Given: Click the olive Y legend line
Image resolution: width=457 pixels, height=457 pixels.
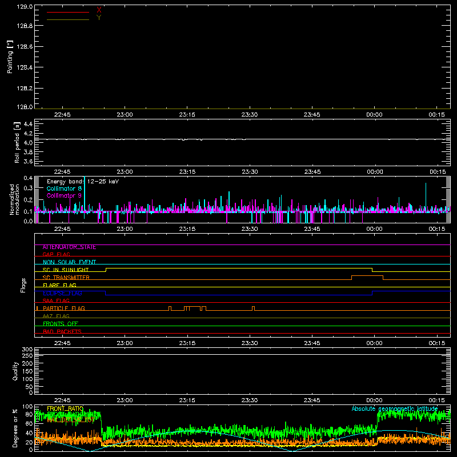Looking at the screenshot, I should coord(68,19).
